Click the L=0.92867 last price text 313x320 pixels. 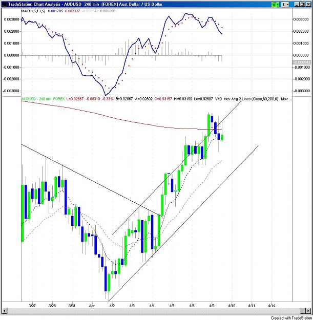tap(75, 99)
